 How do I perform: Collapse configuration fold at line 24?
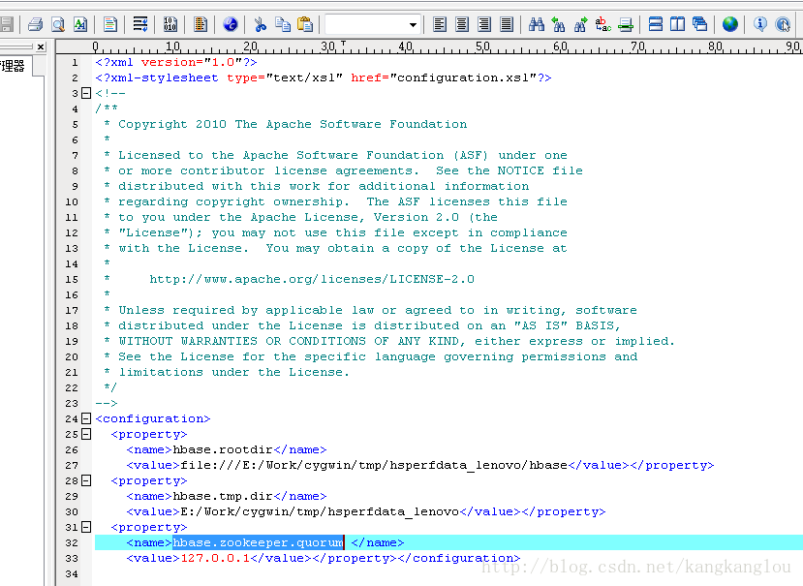pyautogui.click(x=86, y=418)
